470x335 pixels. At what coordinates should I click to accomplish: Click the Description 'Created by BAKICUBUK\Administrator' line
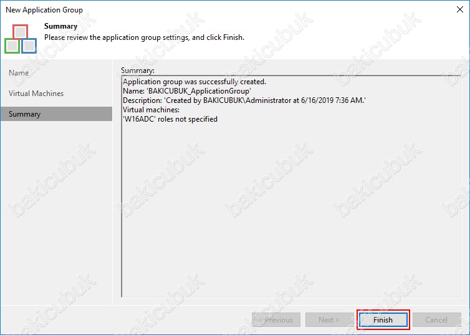click(x=244, y=100)
